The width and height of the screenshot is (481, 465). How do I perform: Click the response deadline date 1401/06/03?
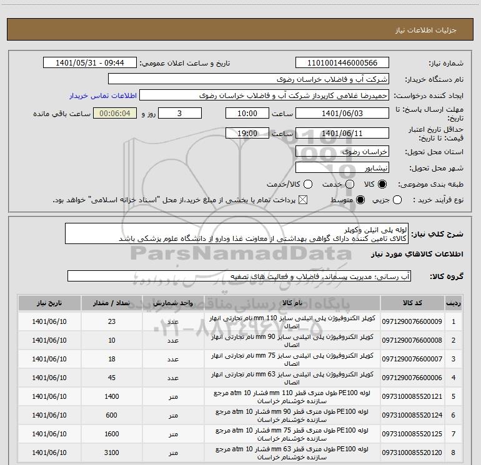342,113
